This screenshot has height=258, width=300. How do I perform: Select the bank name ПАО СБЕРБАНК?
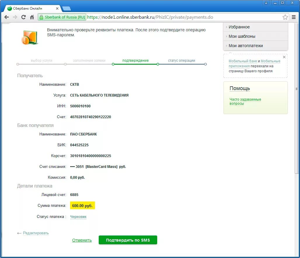84,134
